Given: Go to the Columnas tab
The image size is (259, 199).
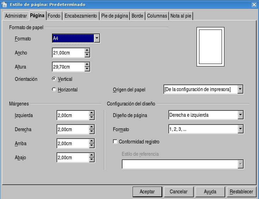Looking at the screenshot, I should [x=157, y=16].
